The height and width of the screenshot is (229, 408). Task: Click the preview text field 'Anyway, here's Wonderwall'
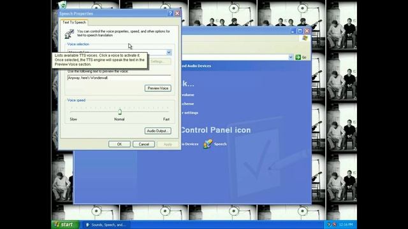tap(119, 78)
